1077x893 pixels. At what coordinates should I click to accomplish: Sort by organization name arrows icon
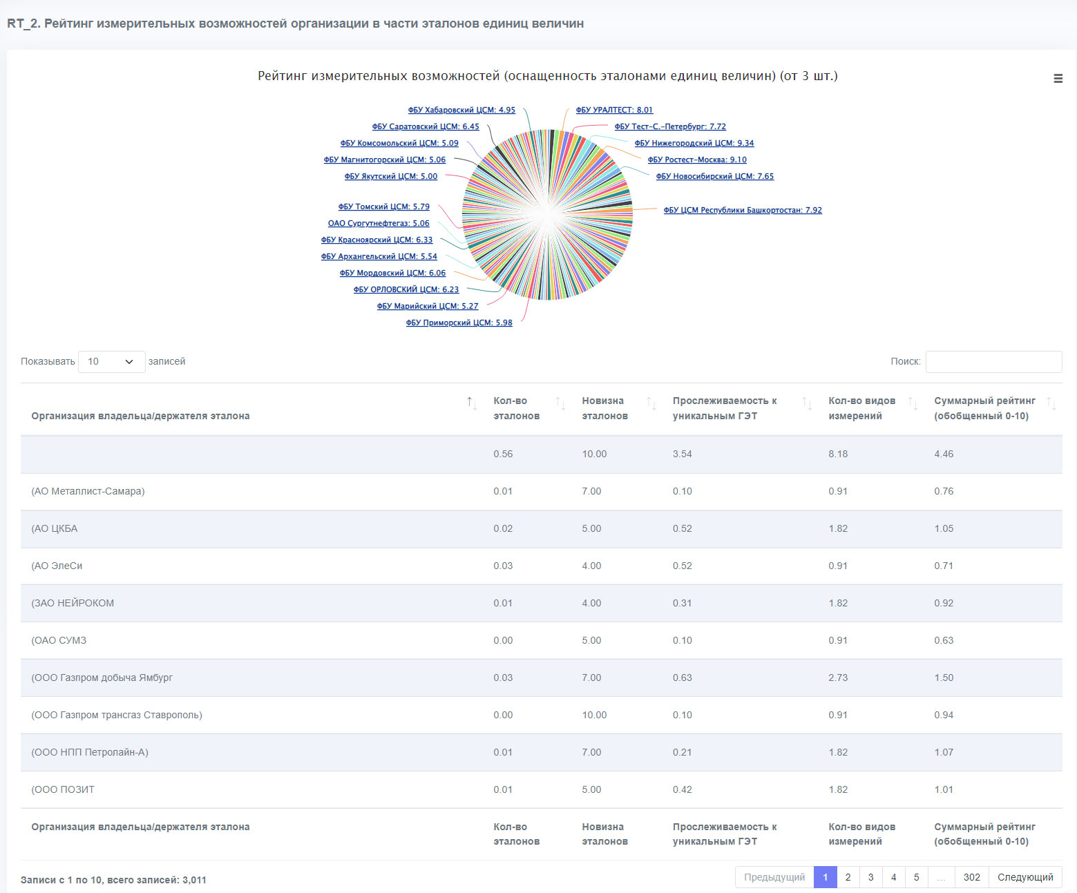point(472,403)
